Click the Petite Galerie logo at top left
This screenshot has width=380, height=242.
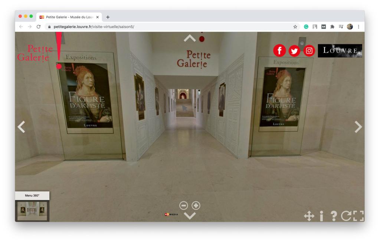[x=40, y=51]
